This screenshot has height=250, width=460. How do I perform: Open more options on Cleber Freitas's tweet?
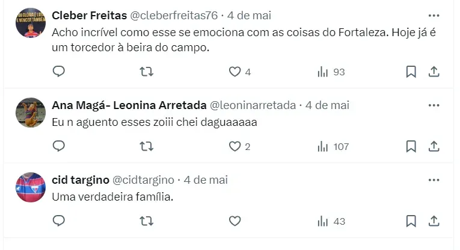(434, 15)
